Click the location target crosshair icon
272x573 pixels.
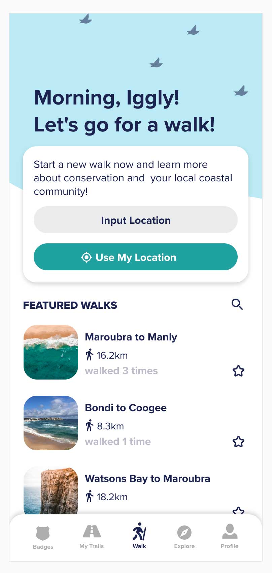coord(87,257)
